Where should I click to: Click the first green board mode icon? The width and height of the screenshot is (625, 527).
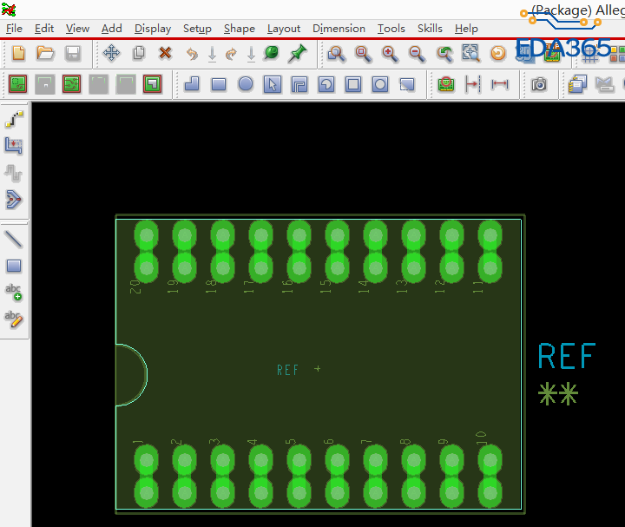pyautogui.click(x=18, y=84)
